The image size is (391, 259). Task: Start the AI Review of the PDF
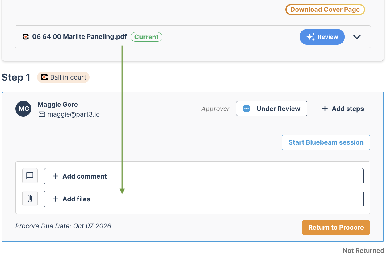tap(322, 37)
